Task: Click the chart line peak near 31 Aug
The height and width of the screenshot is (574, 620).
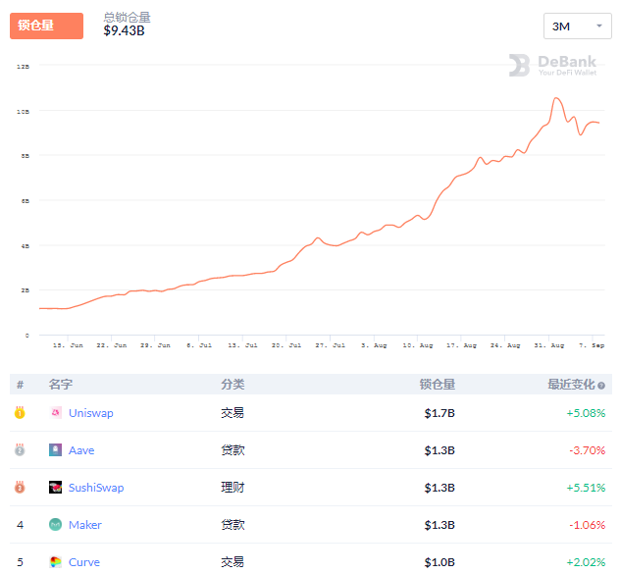Action: [x=556, y=98]
